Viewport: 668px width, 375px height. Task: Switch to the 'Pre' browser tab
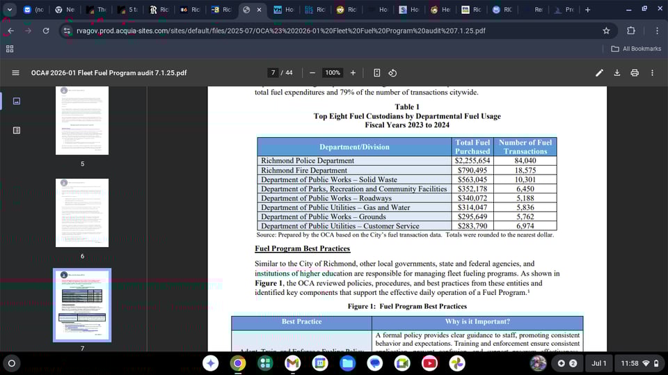564,9
